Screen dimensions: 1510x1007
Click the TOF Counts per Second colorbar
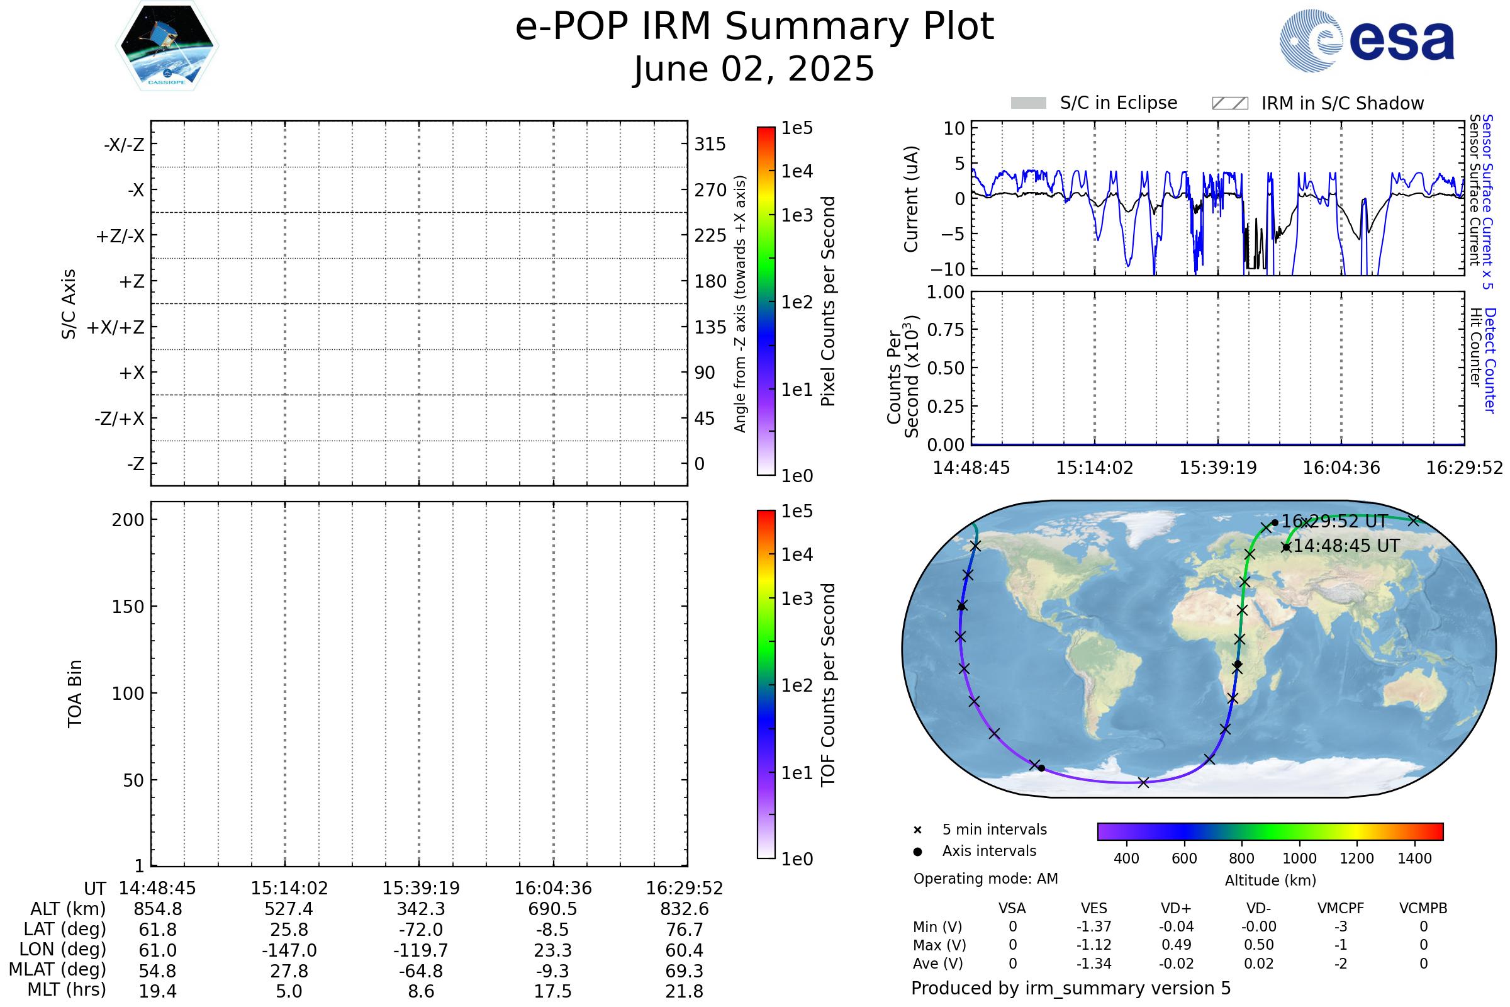(766, 684)
